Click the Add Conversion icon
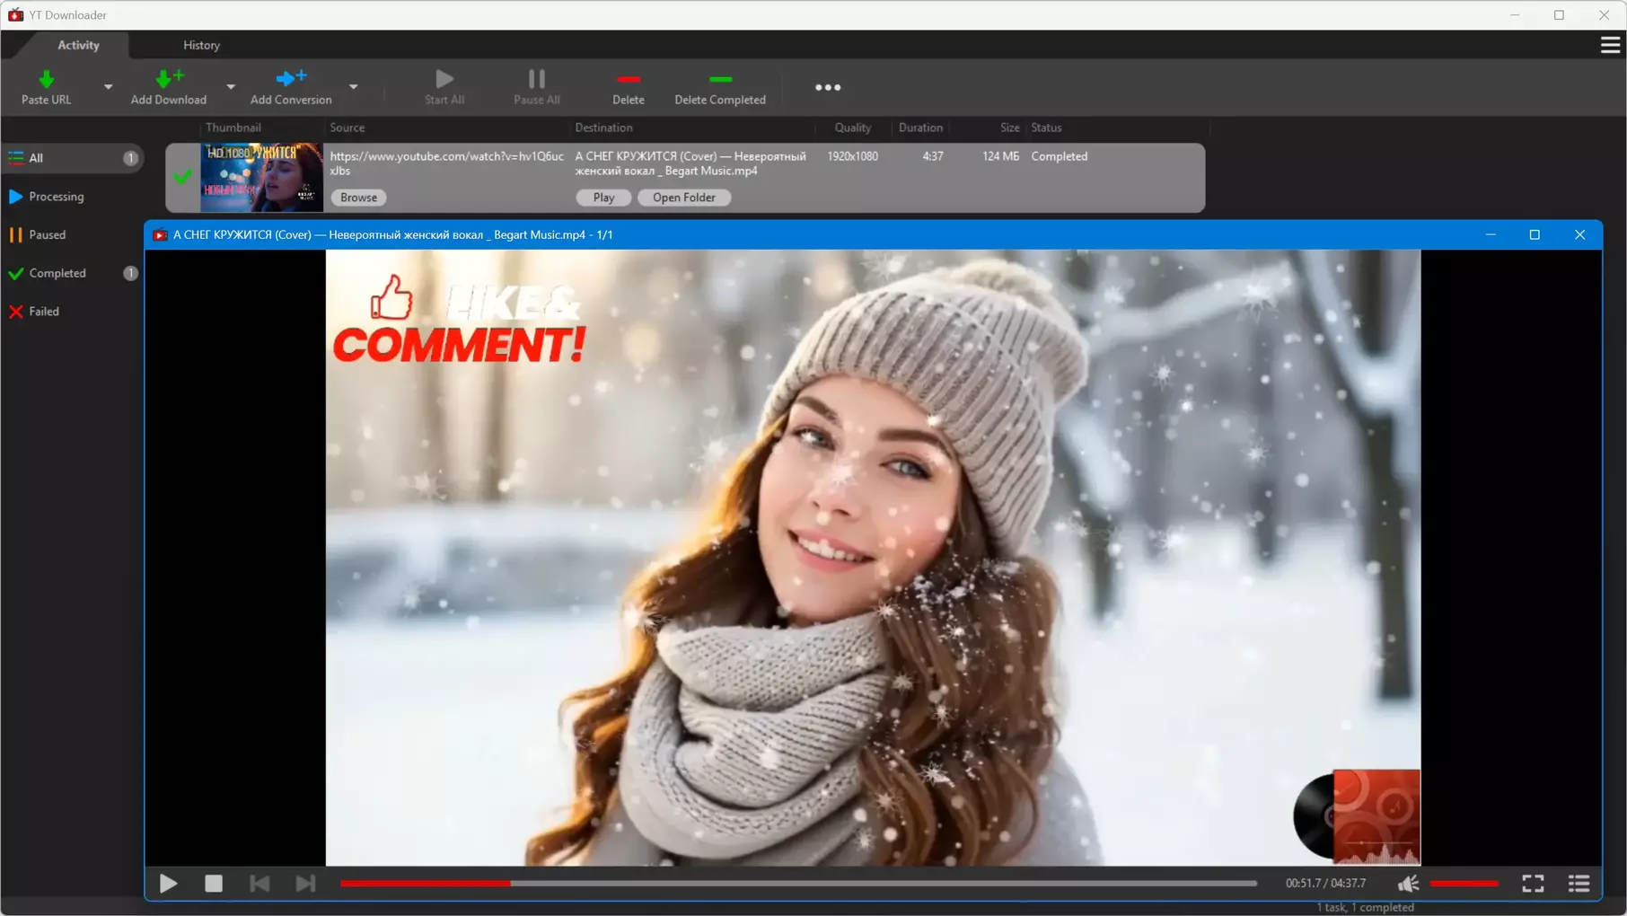This screenshot has width=1627, height=916. coord(291,86)
